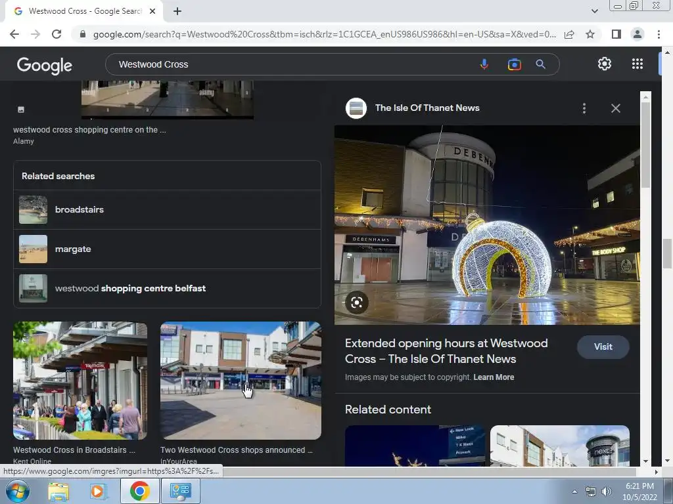Click the Isle Of Thanet News site favicon
Image resolution: width=673 pixels, height=504 pixels.
(x=356, y=108)
